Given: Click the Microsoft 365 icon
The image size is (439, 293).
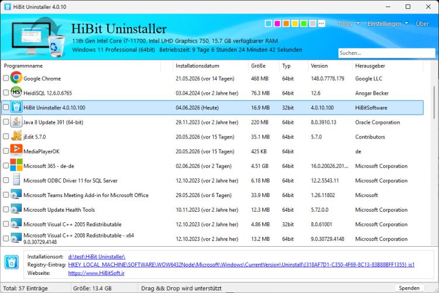Looking at the screenshot, I should point(16,166).
